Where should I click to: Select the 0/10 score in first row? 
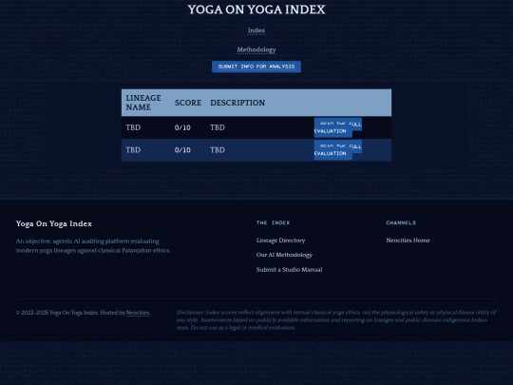182,127
